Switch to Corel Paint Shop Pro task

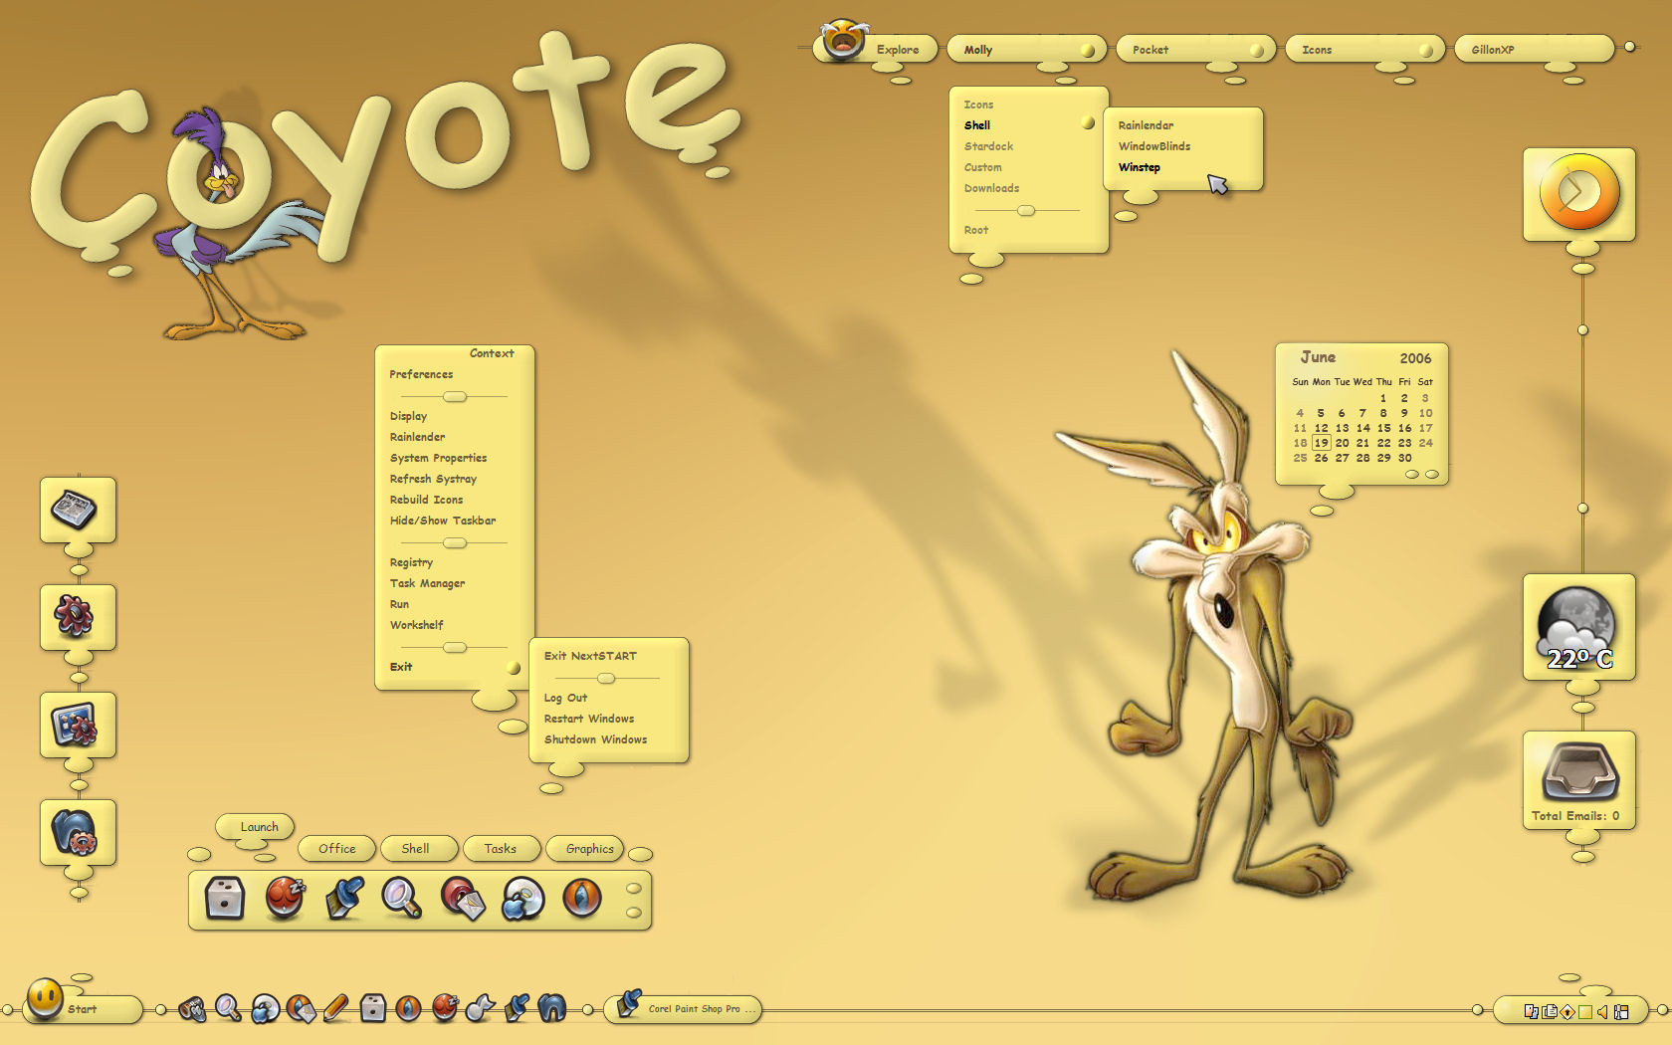pyautogui.click(x=683, y=1008)
